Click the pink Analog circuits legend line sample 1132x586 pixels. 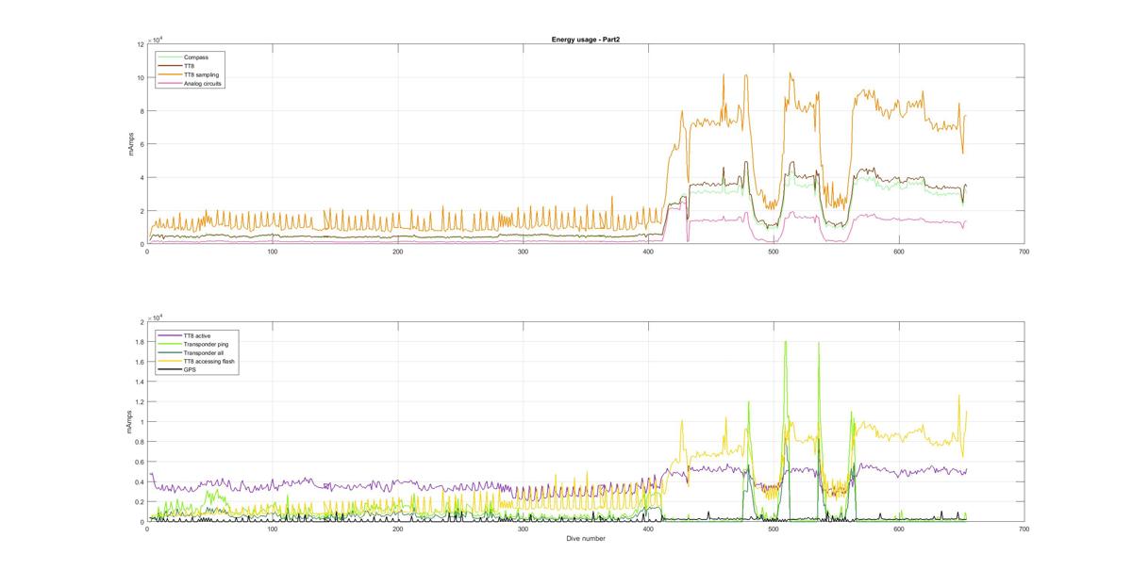(x=171, y=83)
